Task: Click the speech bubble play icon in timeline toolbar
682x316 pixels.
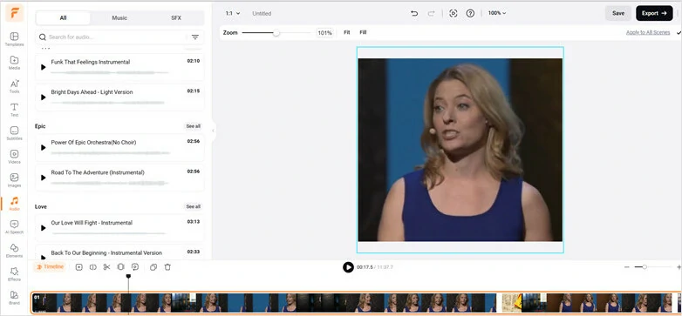Action: [x=135, y=267]
